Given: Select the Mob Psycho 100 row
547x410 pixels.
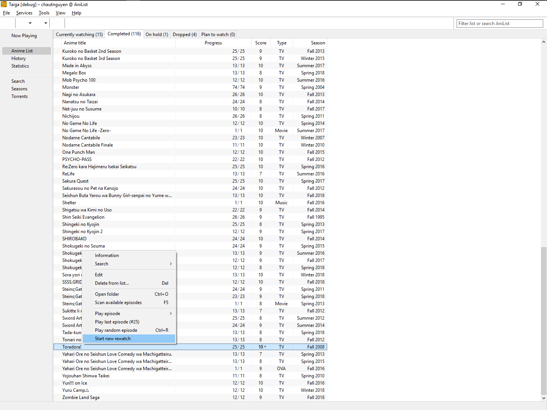Looking at the screenshot, I should coord(190,80).
